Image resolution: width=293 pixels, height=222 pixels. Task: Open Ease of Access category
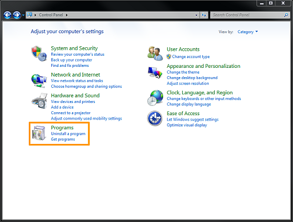(183, 114)
